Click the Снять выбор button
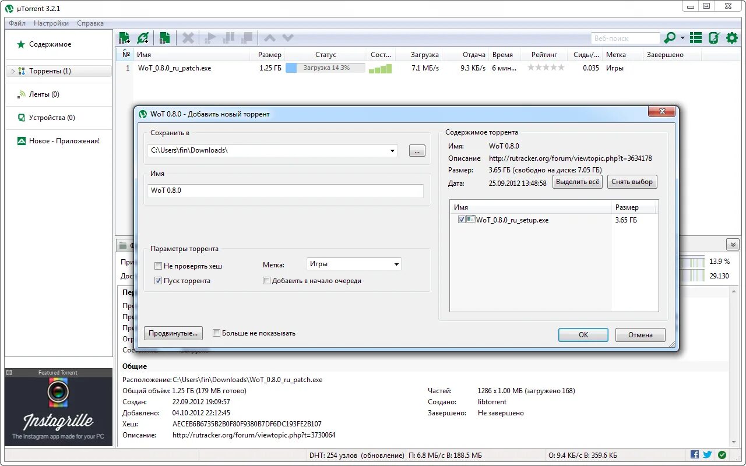 (632, 182)
